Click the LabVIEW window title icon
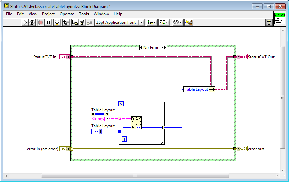Image resolution: width=289 pixels, height=182 pixels. coord(6,6)
